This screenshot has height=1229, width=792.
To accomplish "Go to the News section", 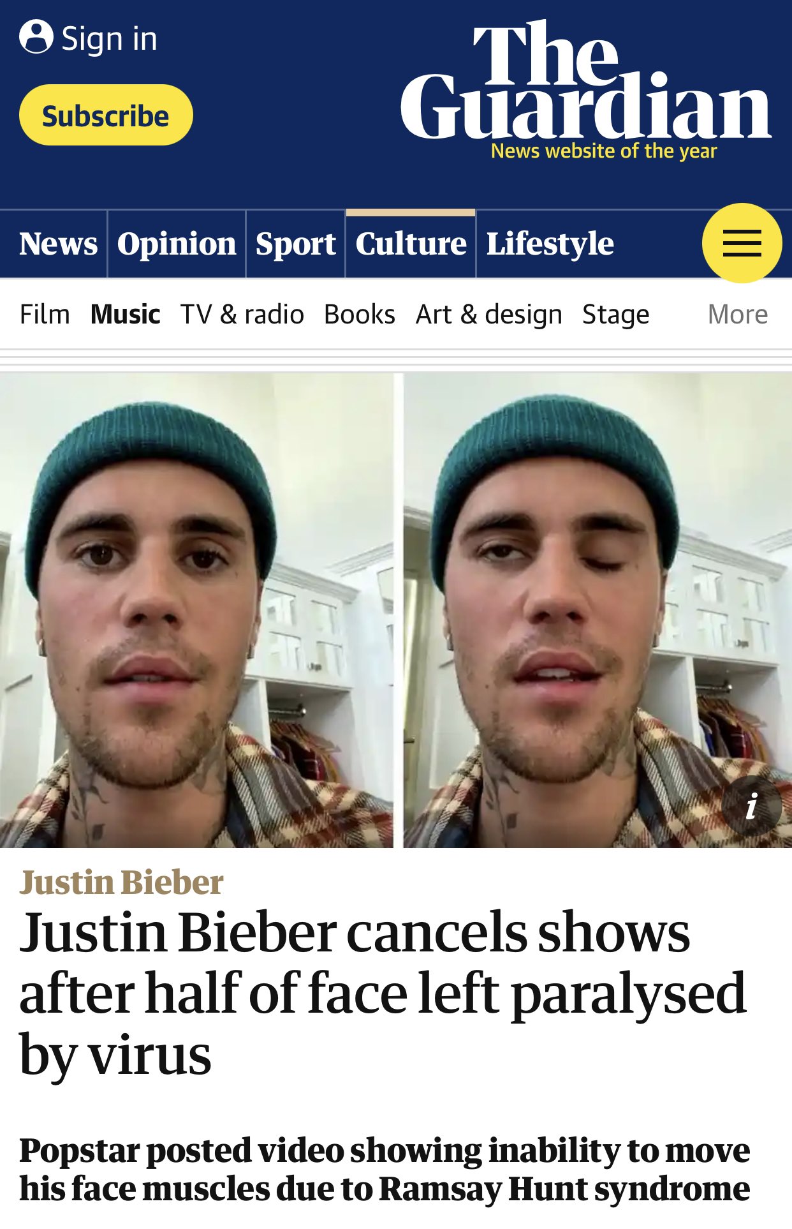I will tap(58, 244).
